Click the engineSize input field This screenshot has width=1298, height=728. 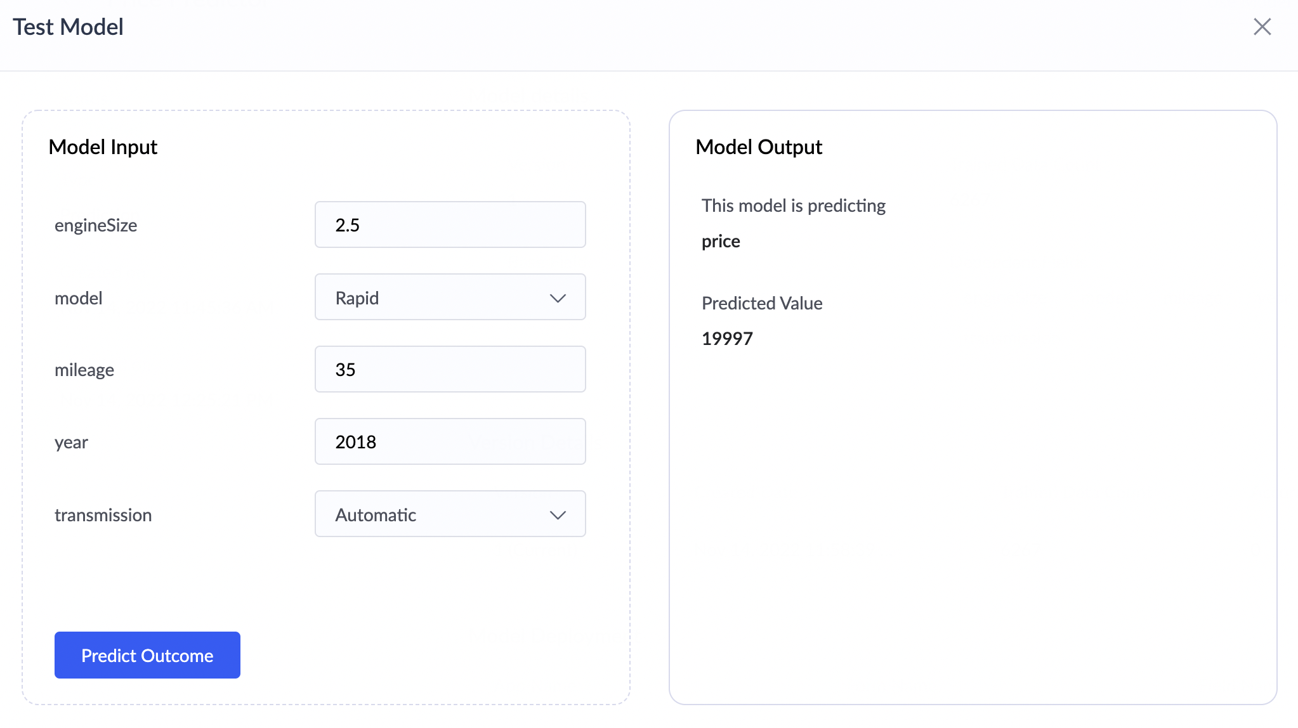pos(450,224)
